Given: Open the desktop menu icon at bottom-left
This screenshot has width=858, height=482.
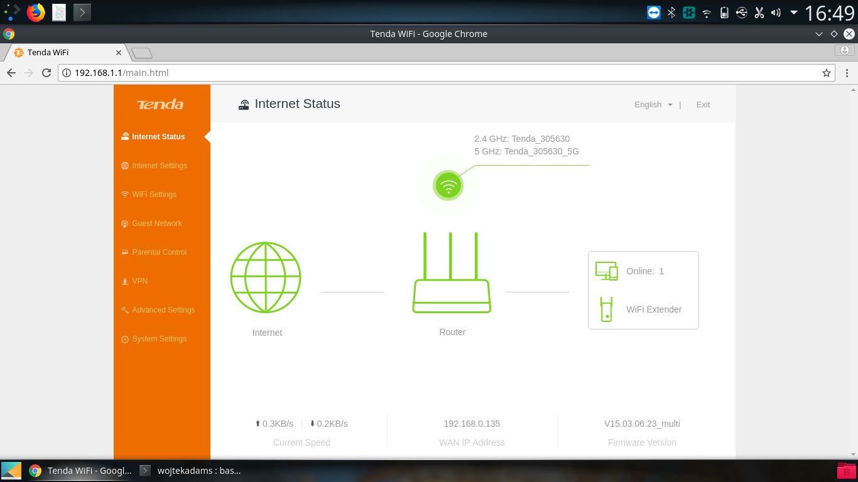Looking at the screenshot, I should 11,470.
